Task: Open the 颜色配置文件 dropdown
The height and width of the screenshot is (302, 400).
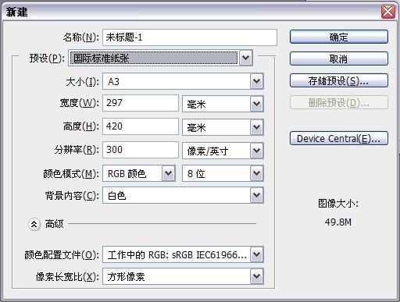Action: 183,254
